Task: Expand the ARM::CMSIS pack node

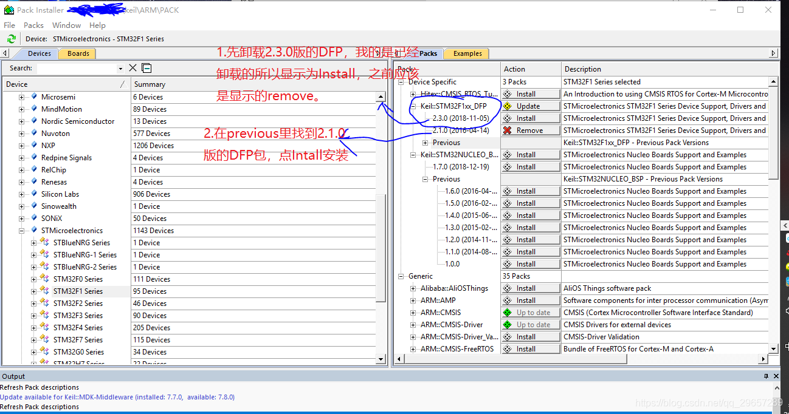Action: (x=413, y=313)
